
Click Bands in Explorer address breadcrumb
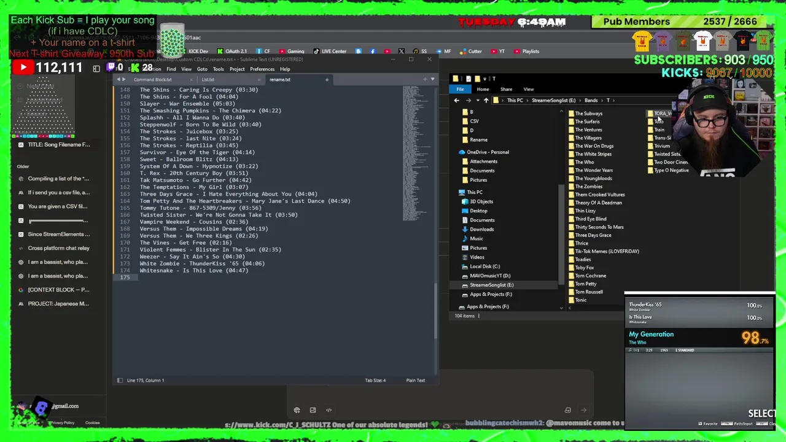tap(591, 100)
